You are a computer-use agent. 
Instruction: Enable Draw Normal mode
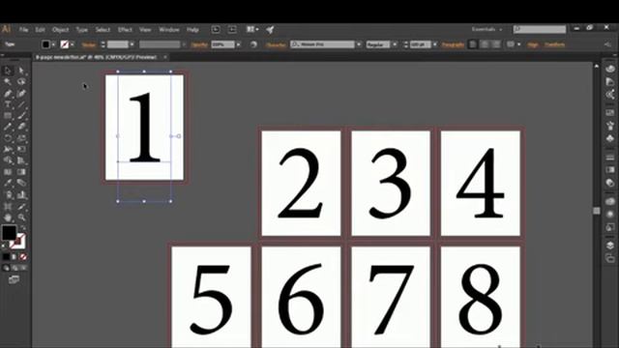pyautogui.click(x=6, y=268)
